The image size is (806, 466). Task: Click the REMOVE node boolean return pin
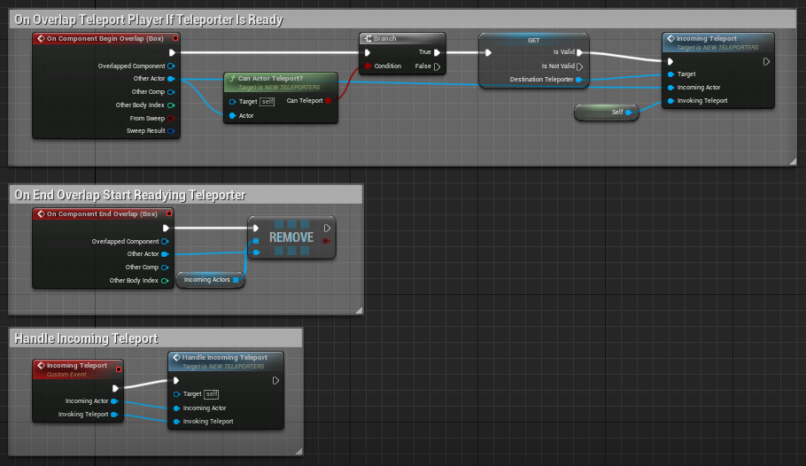[325, 241]
